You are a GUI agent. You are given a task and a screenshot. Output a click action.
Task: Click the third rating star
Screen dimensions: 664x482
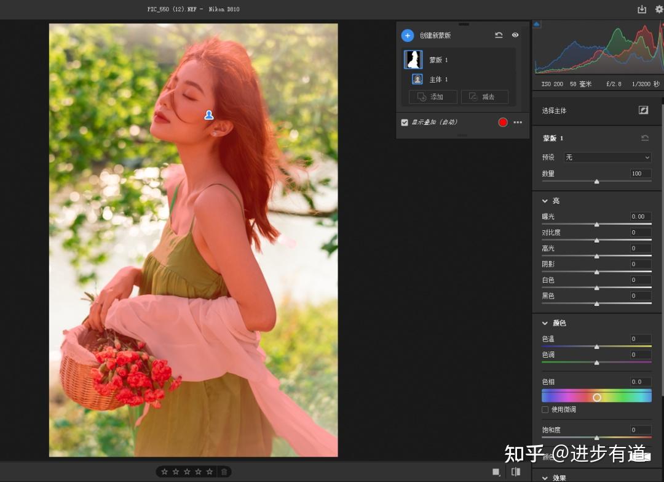click(x=187, y=472)
